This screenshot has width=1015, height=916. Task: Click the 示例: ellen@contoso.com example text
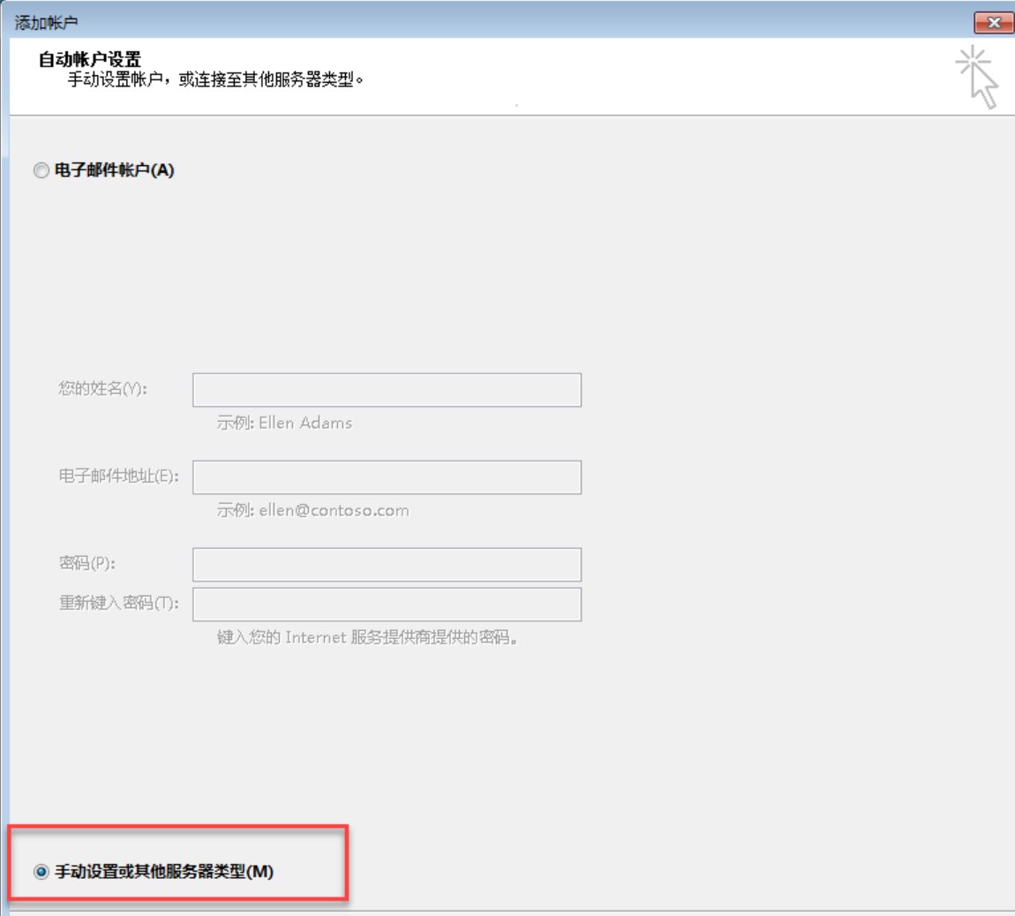pyautogui.click(x=312, y=508)
